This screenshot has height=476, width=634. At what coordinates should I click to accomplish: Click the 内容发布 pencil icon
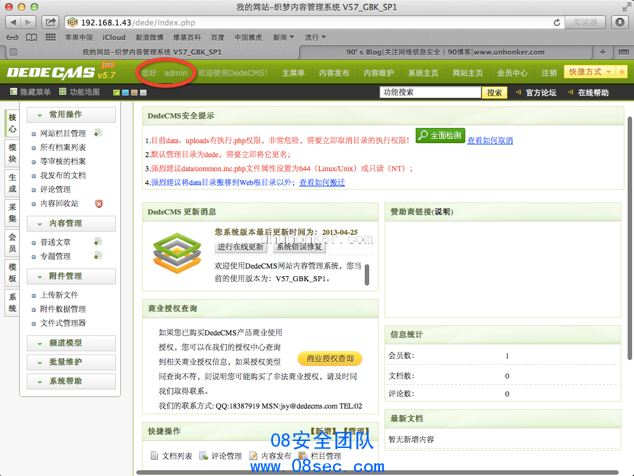253,456
